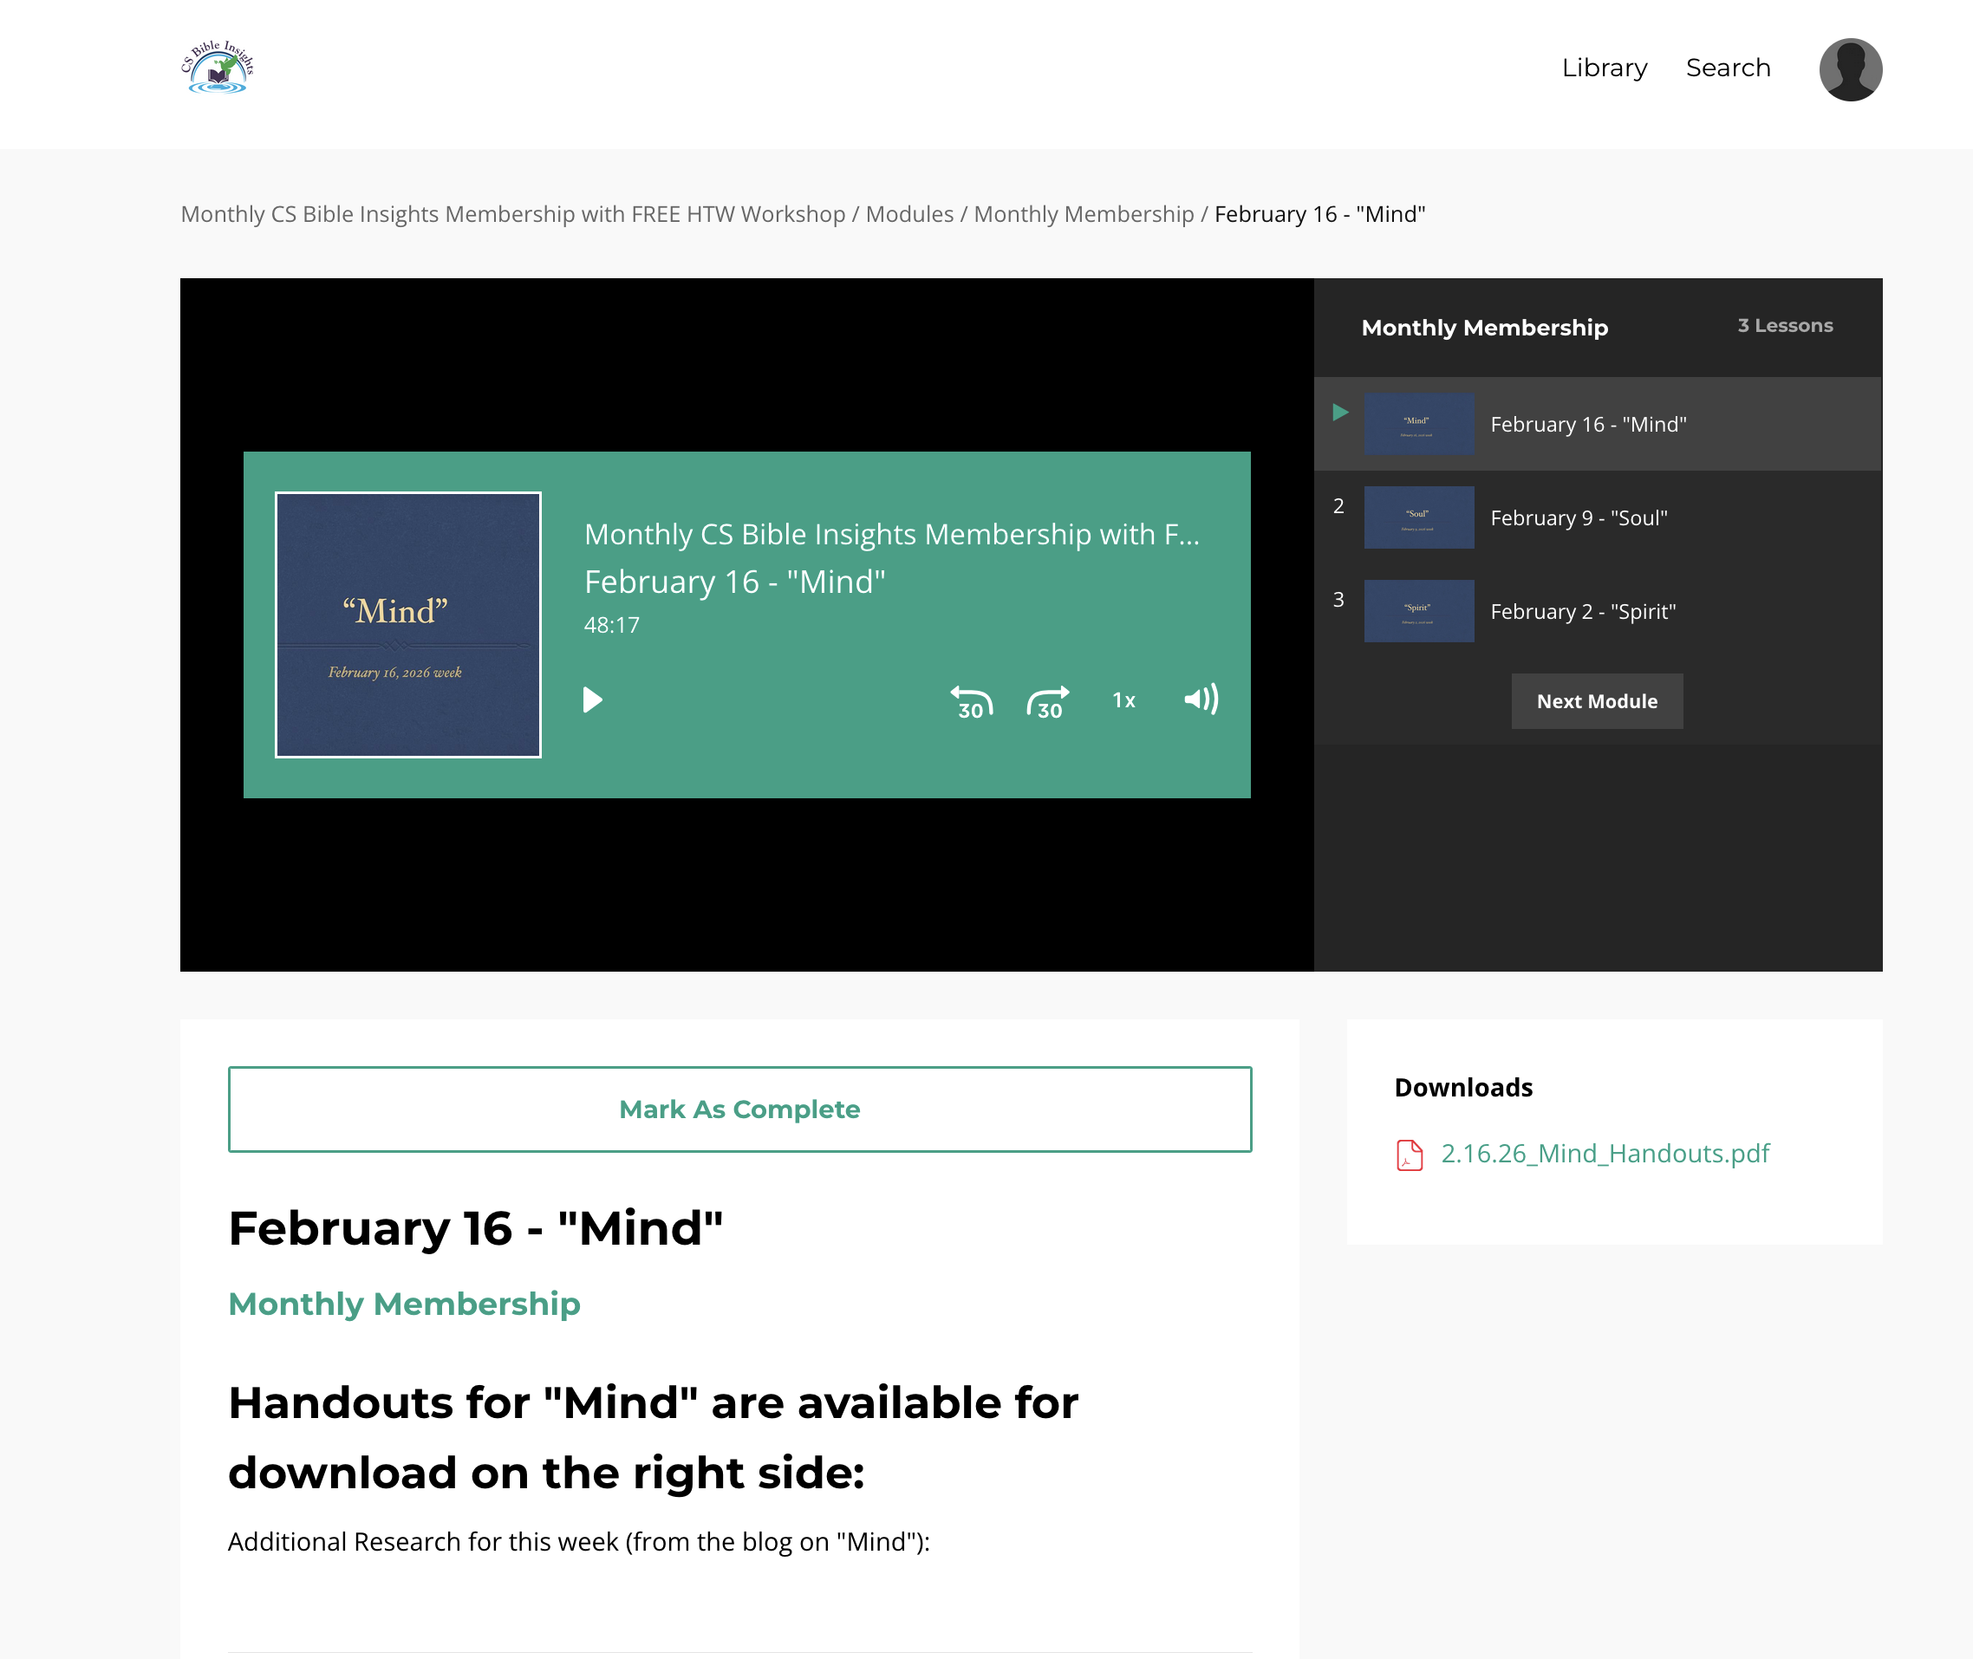Mark the lesson as complete
The height and width of the screenshot is (1659, 1973).
pos(739,1109)
